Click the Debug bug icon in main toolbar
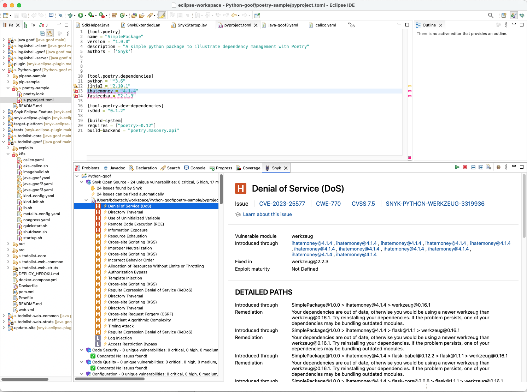The image size is (527, 392). 70,15
